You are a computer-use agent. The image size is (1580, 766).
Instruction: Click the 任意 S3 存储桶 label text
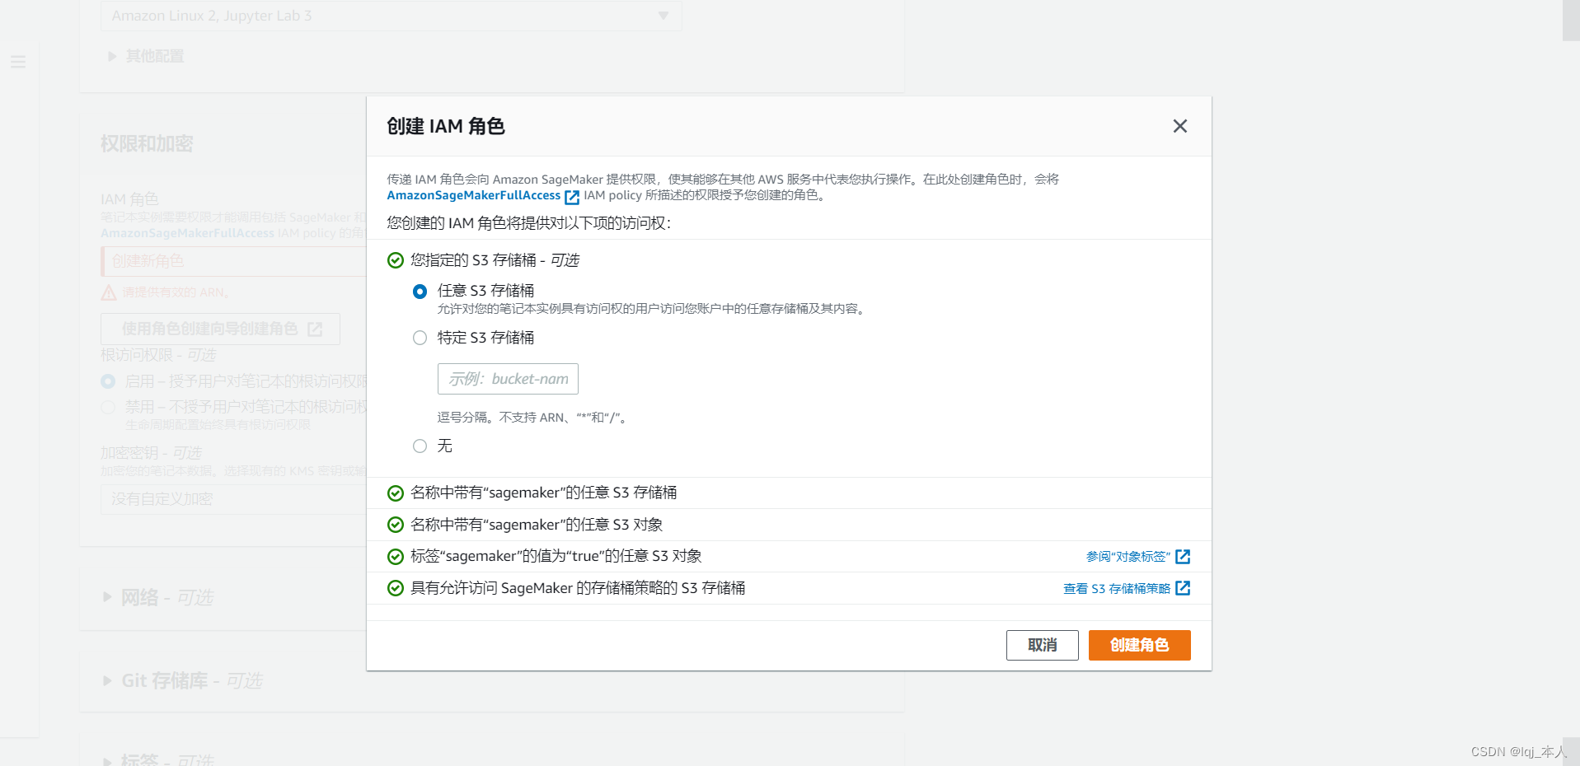click(x=485, y=291)
